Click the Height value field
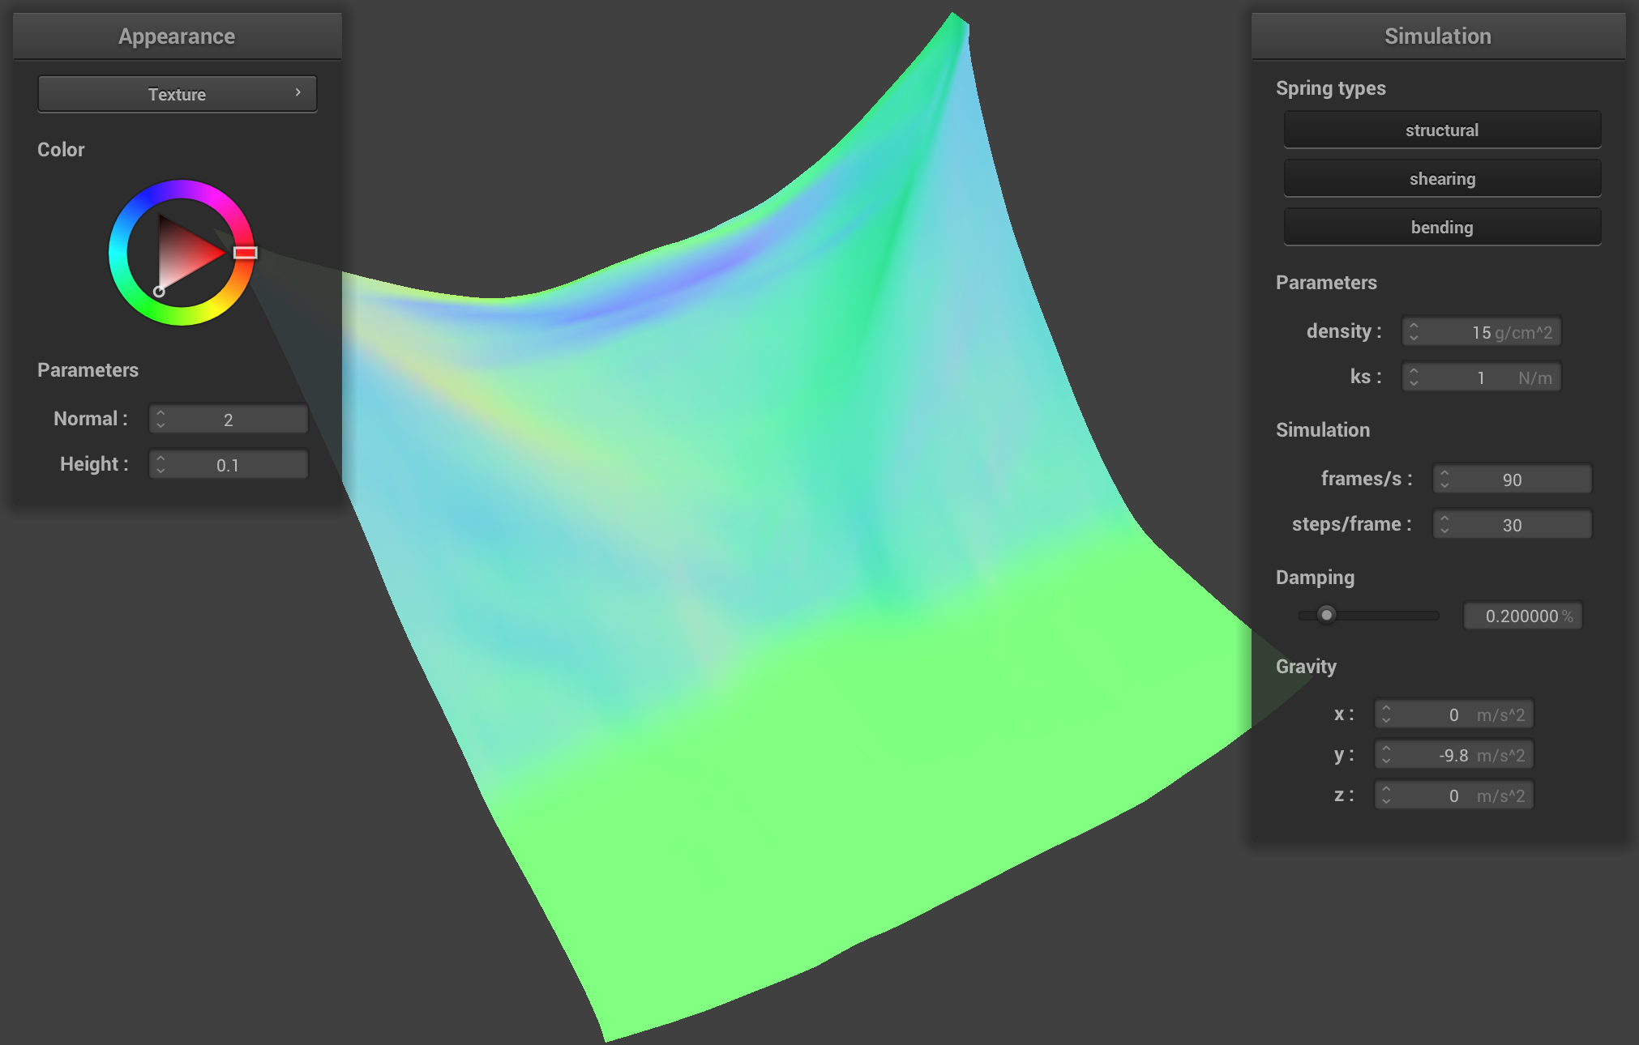 coord(229,464)
